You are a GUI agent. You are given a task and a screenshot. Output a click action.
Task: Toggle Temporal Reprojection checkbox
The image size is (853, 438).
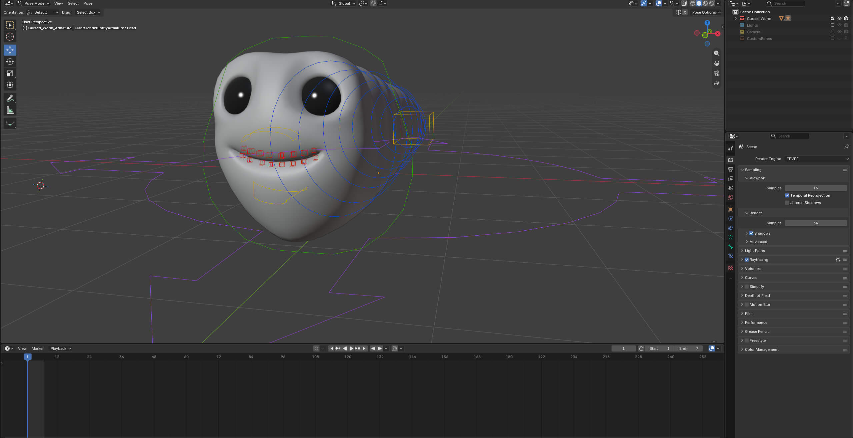787,195
